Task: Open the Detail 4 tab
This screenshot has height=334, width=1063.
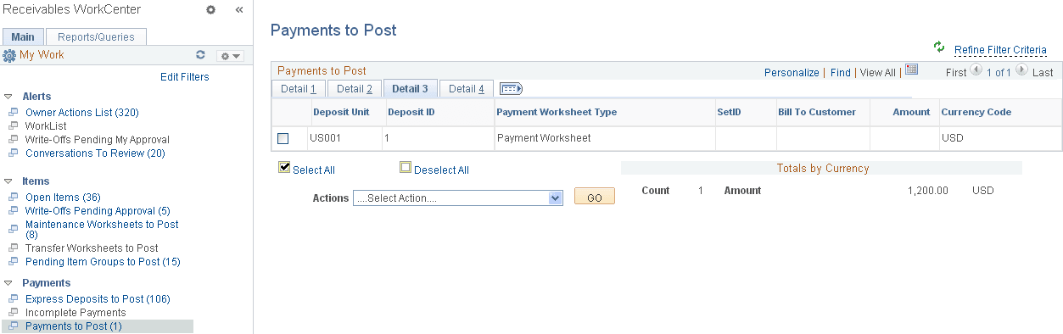Action: (467, 89)
